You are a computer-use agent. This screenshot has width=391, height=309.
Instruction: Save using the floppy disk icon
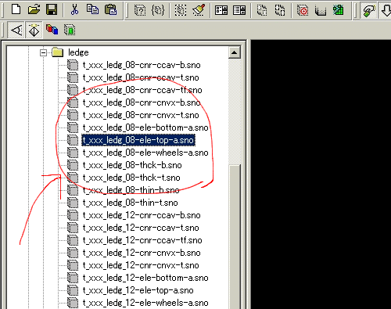point(52,9)
